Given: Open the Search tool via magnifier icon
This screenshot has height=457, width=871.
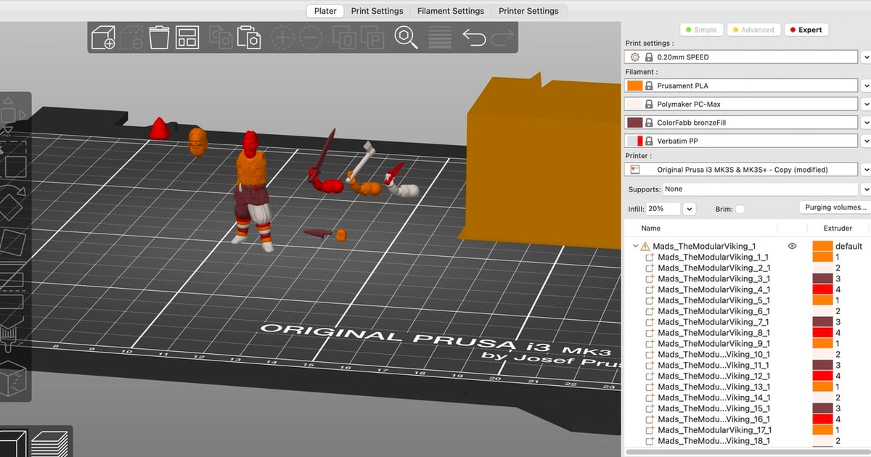Looking at the screenshot, I should [x=405, y=38].
